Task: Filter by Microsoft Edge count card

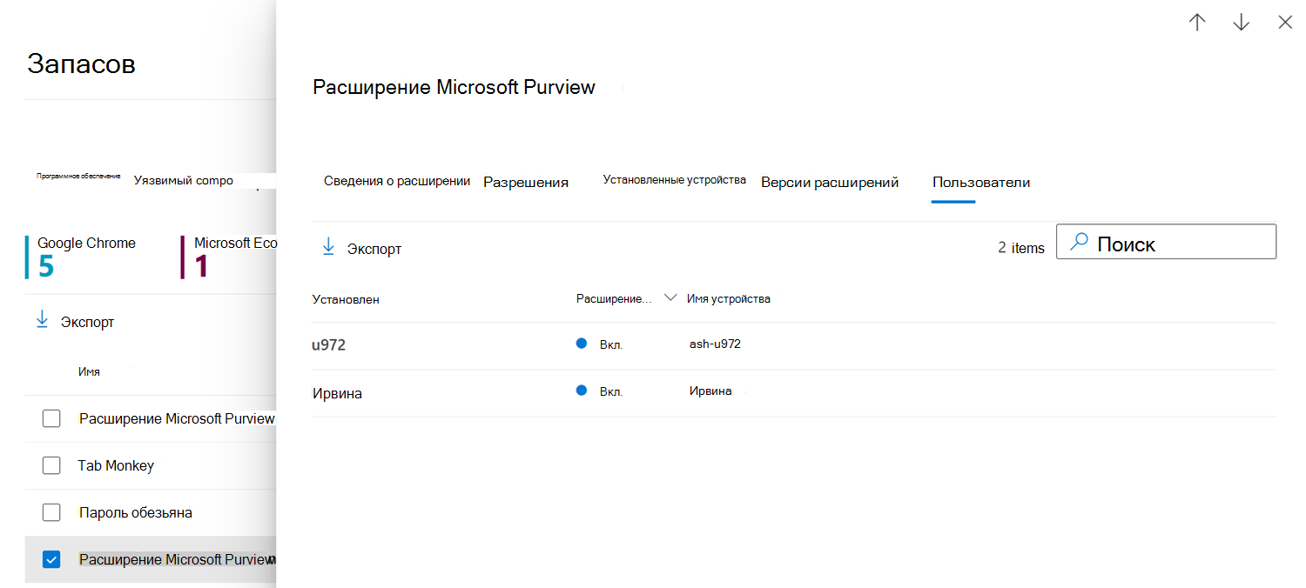Action: [x=229, y=257]
